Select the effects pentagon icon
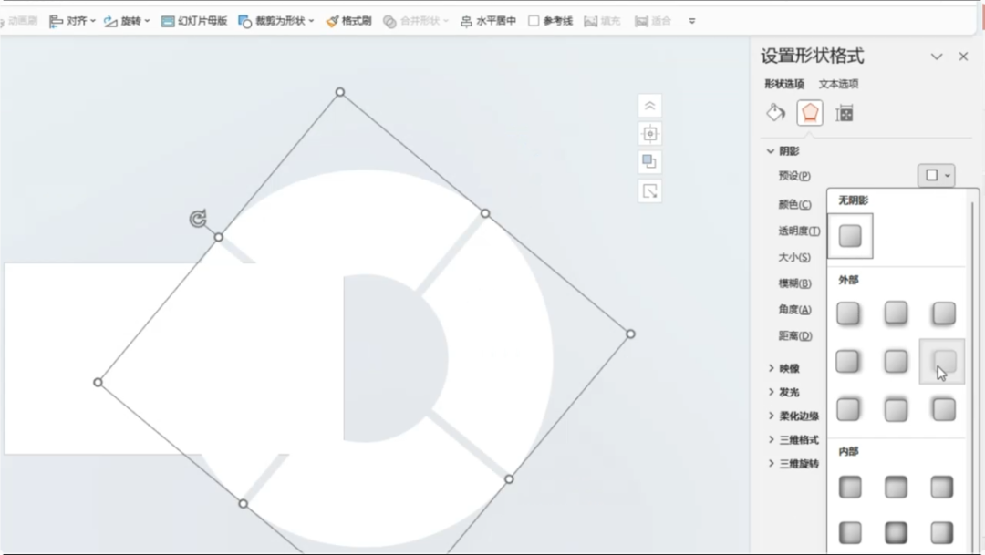Viewport: 985px width, 555px height. (810, 113)
